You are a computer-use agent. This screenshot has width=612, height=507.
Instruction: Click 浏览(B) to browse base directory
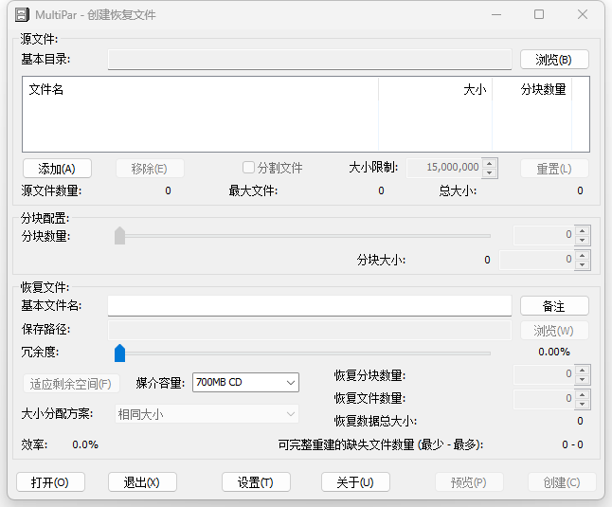coord(554,60)
